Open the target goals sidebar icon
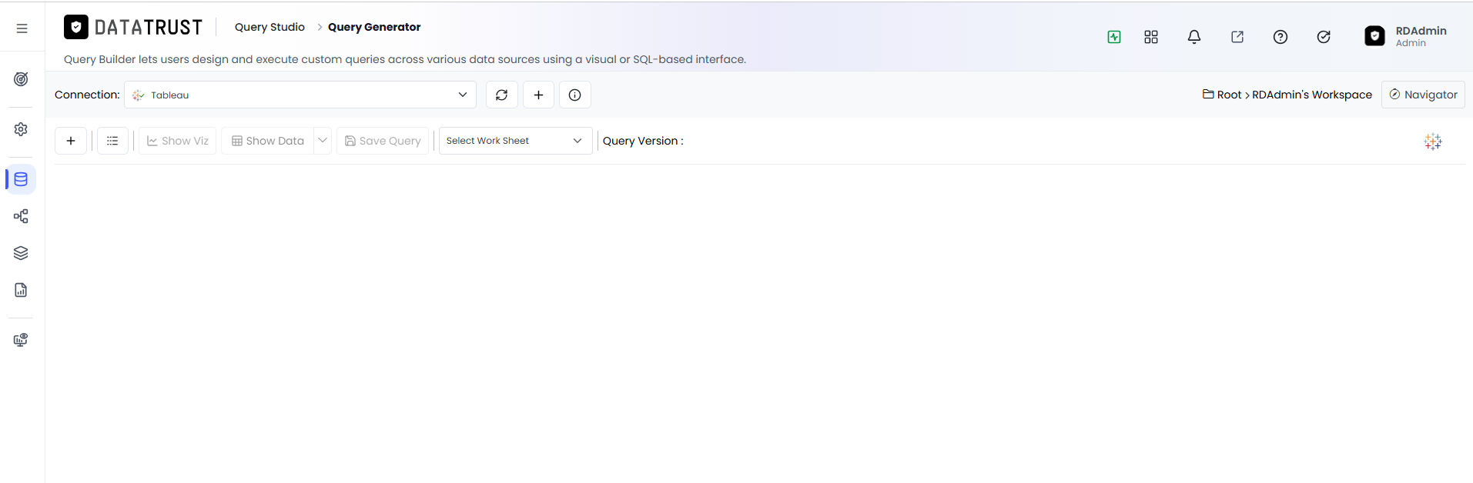The width and height of the screenshot is (1473, 483). coord(21,79)
